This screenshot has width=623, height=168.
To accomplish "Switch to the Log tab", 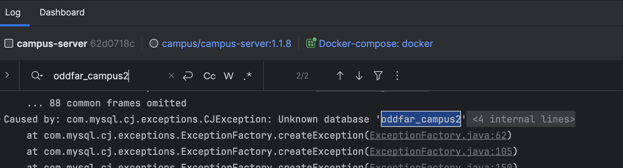I will 13,12.
